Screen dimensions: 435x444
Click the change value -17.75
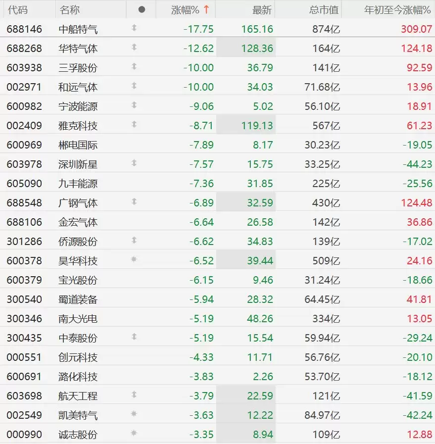pos(198,29)
